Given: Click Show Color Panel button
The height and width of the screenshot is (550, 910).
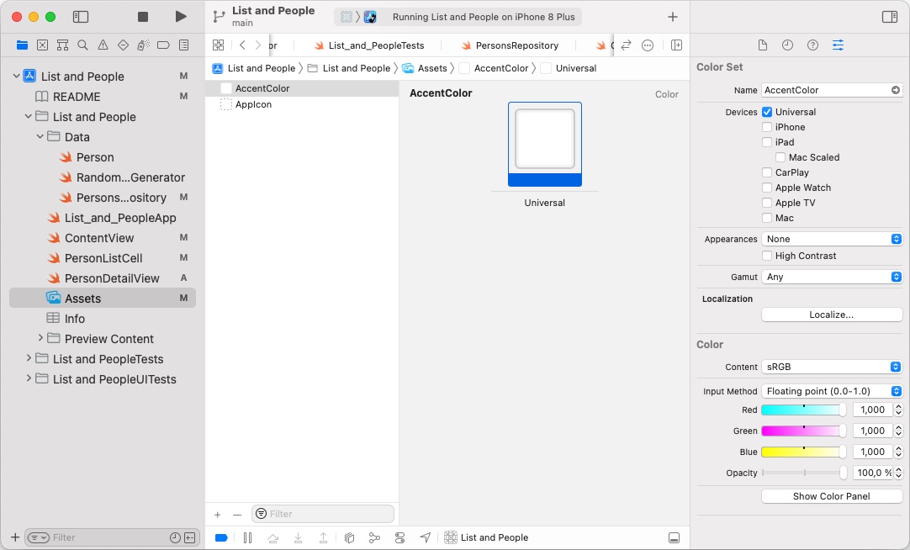Looking at the screenshot, I should (832, 496).
